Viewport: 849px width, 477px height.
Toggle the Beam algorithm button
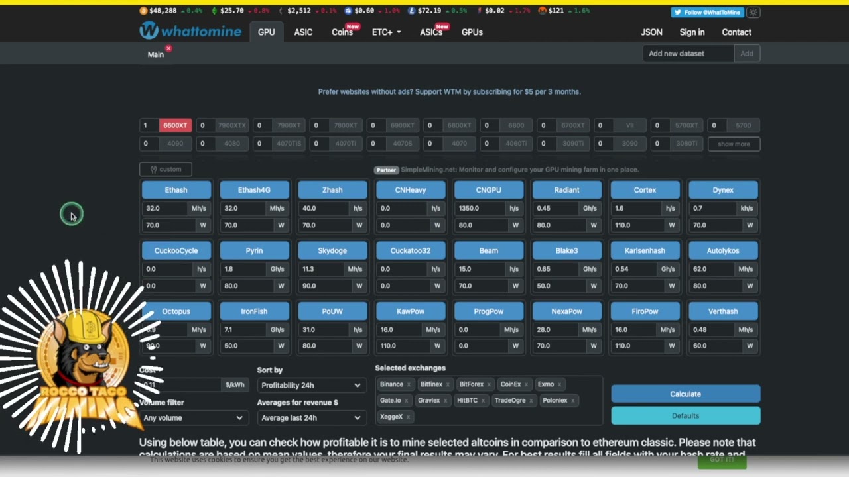coord(489,250)
